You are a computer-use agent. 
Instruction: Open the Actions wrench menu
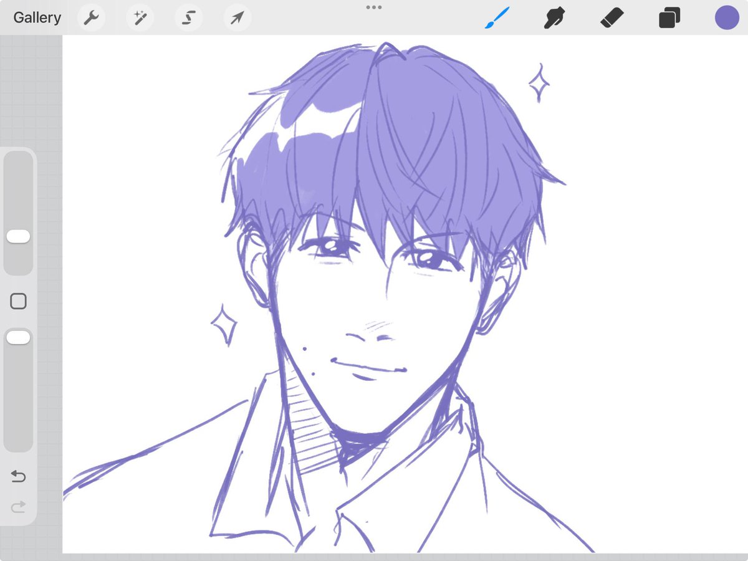(91, 18)
